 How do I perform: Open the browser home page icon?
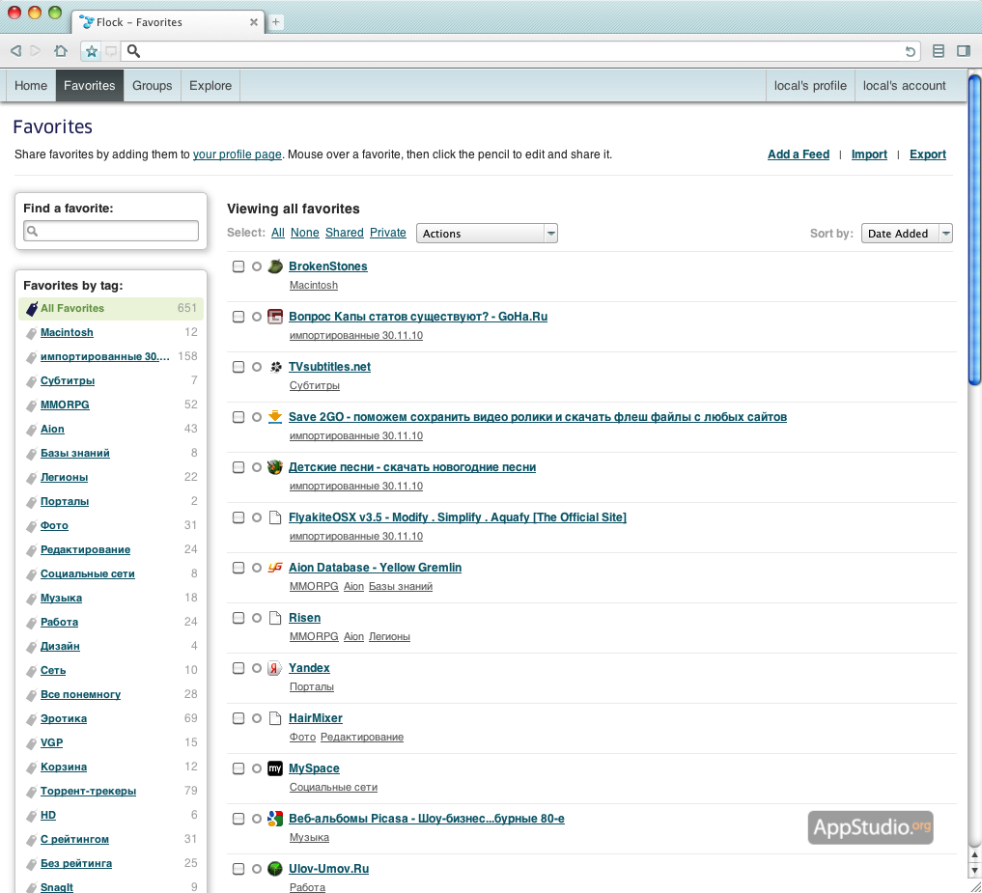pyautogui.click(x=61, y=51)
